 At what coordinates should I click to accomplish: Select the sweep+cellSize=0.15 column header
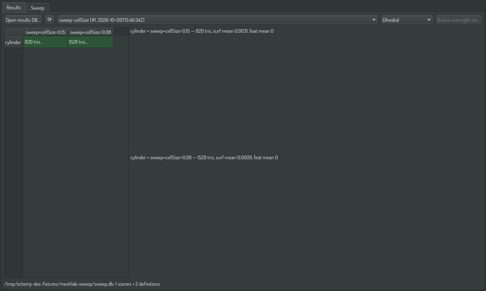(45, 32)
